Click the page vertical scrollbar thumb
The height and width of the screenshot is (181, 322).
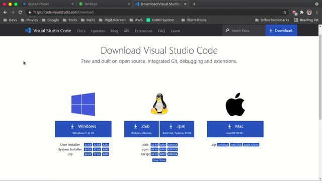(320, 77)
